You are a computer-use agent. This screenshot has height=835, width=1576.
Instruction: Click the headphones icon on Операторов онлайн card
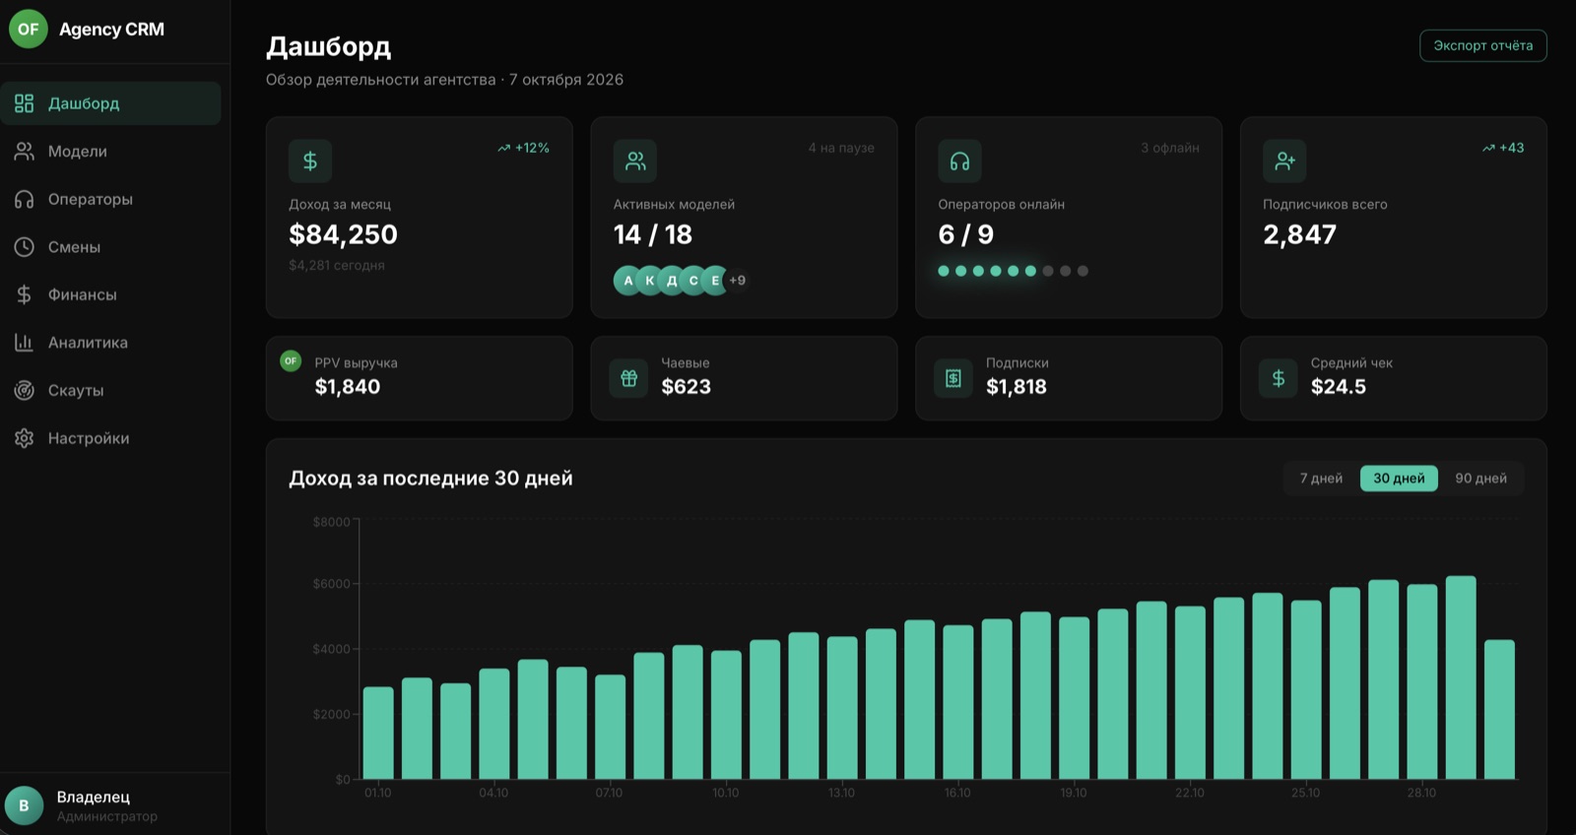[960, 161]
